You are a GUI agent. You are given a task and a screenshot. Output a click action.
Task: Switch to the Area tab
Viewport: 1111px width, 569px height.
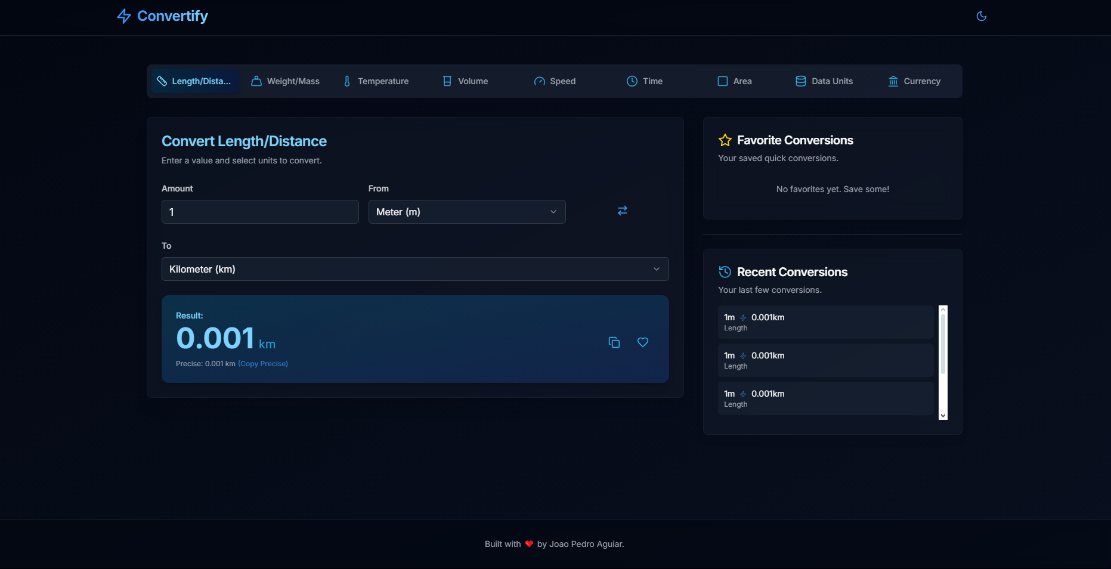(734, 81)
